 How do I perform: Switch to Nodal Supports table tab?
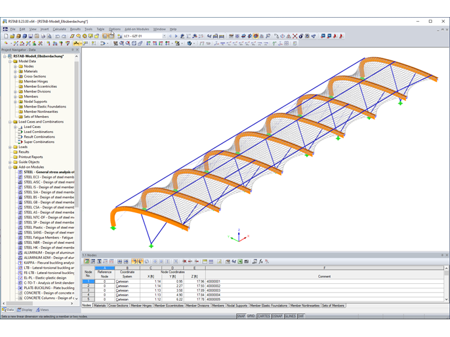tap(237, 306)
